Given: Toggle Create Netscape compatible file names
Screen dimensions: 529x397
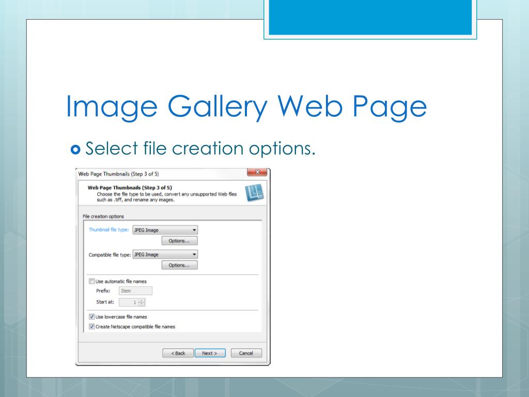Looking at the screenshot, I should (x=91, y=327).
